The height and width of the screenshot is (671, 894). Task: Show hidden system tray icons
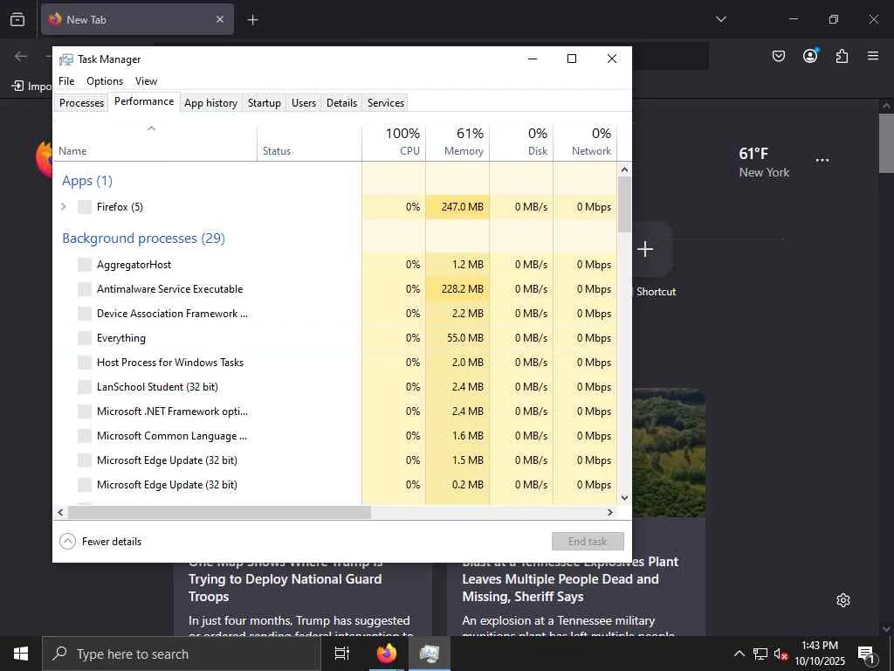point(739,654)
